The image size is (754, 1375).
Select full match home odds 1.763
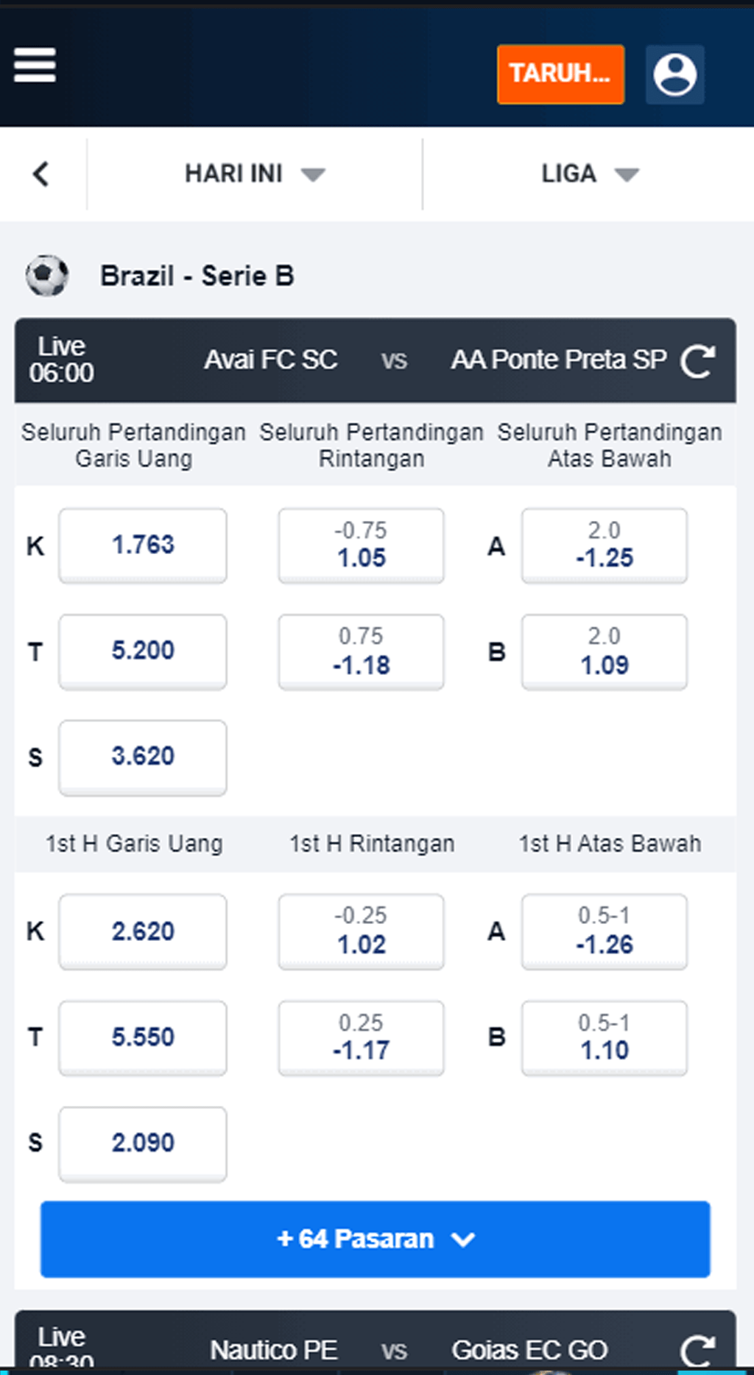coord(143,545)
